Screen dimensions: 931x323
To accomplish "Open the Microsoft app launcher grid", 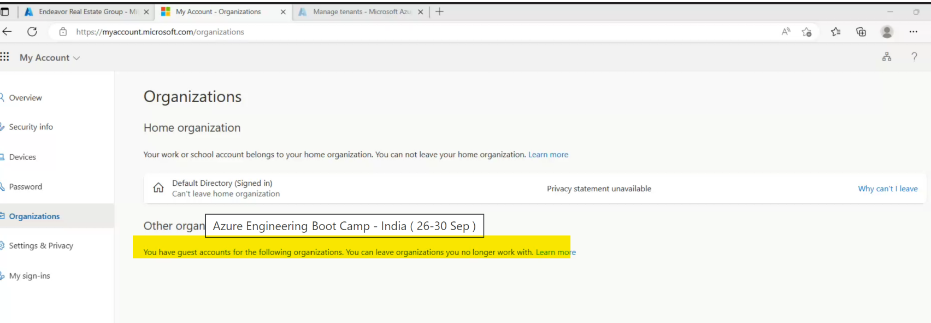I will pyautogui.click(x=4, y=56).
